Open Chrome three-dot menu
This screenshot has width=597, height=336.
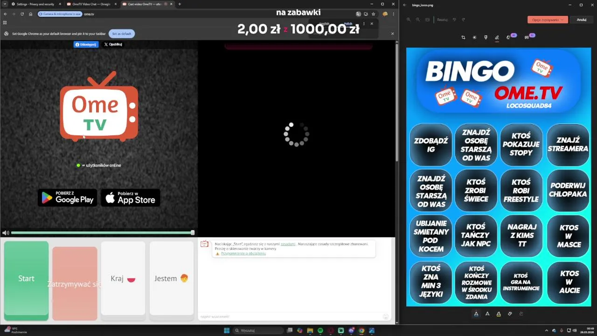pyautogui.click(x=393, y=14)
